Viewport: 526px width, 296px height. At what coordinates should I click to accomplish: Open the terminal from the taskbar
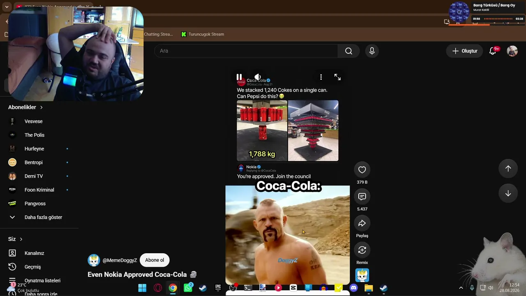(248, 288)
